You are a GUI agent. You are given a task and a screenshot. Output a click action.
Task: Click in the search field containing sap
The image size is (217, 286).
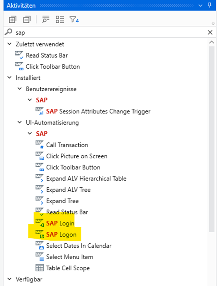pyautogui.click(x=107, y=32)
